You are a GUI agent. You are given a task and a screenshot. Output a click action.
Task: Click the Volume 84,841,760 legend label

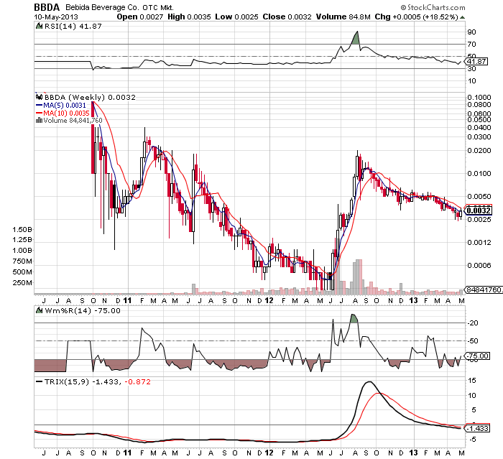point(73,121)
